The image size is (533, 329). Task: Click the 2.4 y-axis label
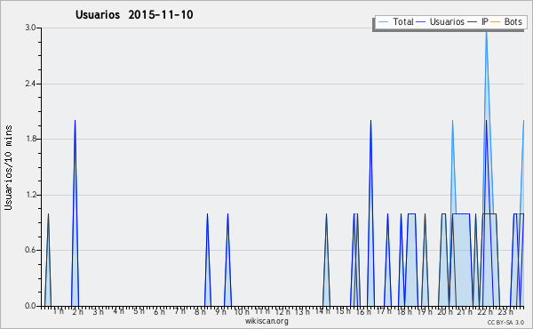coord(30,84)
